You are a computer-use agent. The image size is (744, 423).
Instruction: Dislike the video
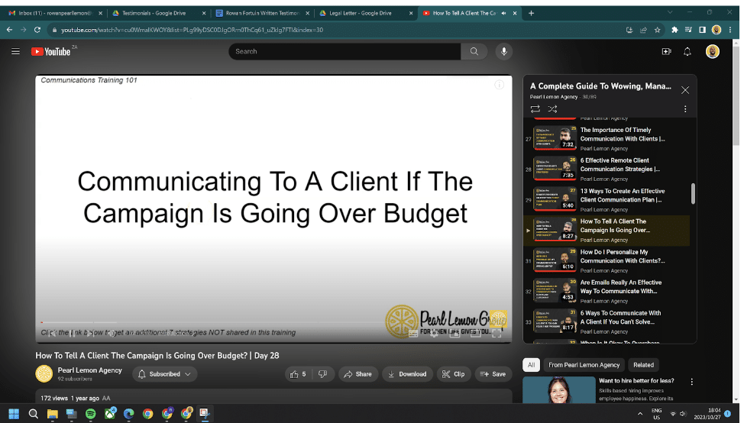pyautogui.click(x=322, y=374)
